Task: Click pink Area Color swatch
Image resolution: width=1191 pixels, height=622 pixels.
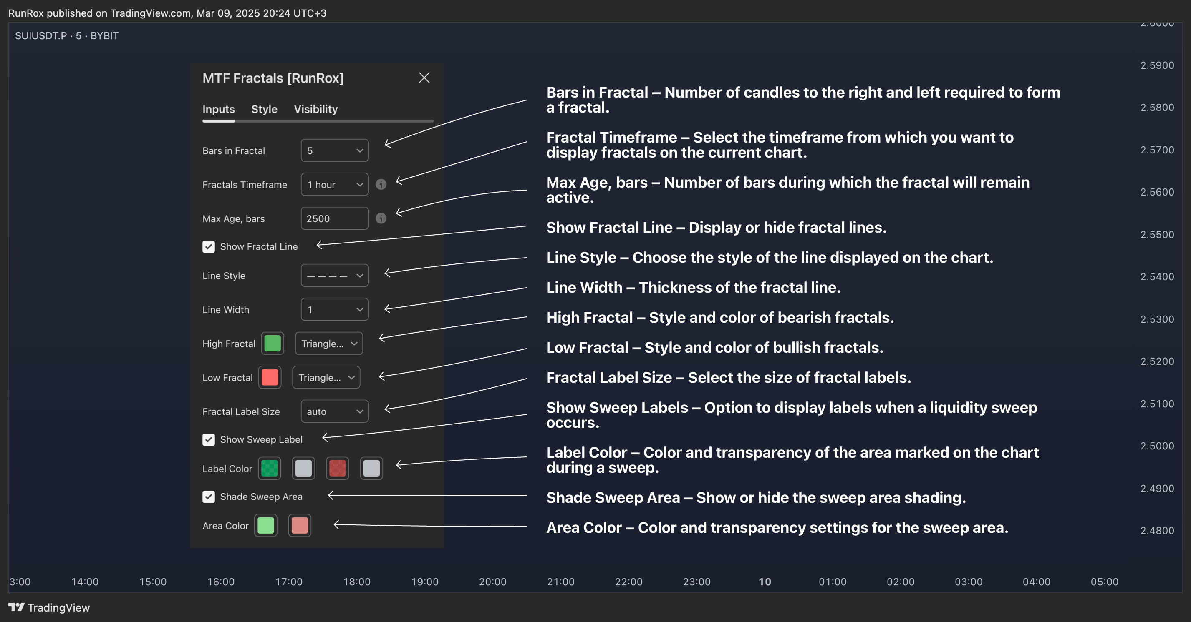Action: [x=300, y=526]
